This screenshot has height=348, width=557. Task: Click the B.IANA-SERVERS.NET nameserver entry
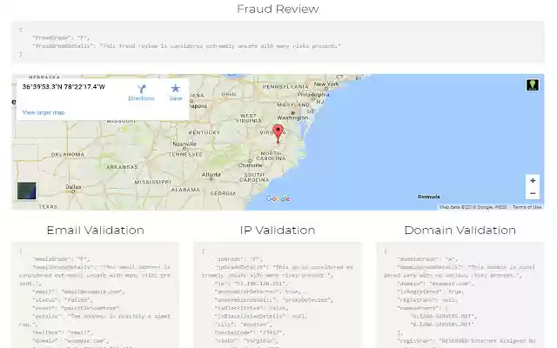click(x=442, y=325)
